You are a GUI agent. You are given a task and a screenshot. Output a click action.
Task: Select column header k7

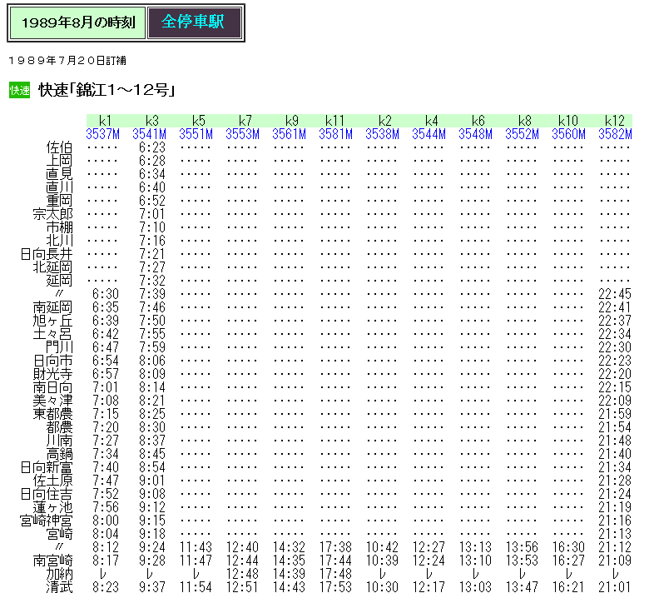[245, 121]
